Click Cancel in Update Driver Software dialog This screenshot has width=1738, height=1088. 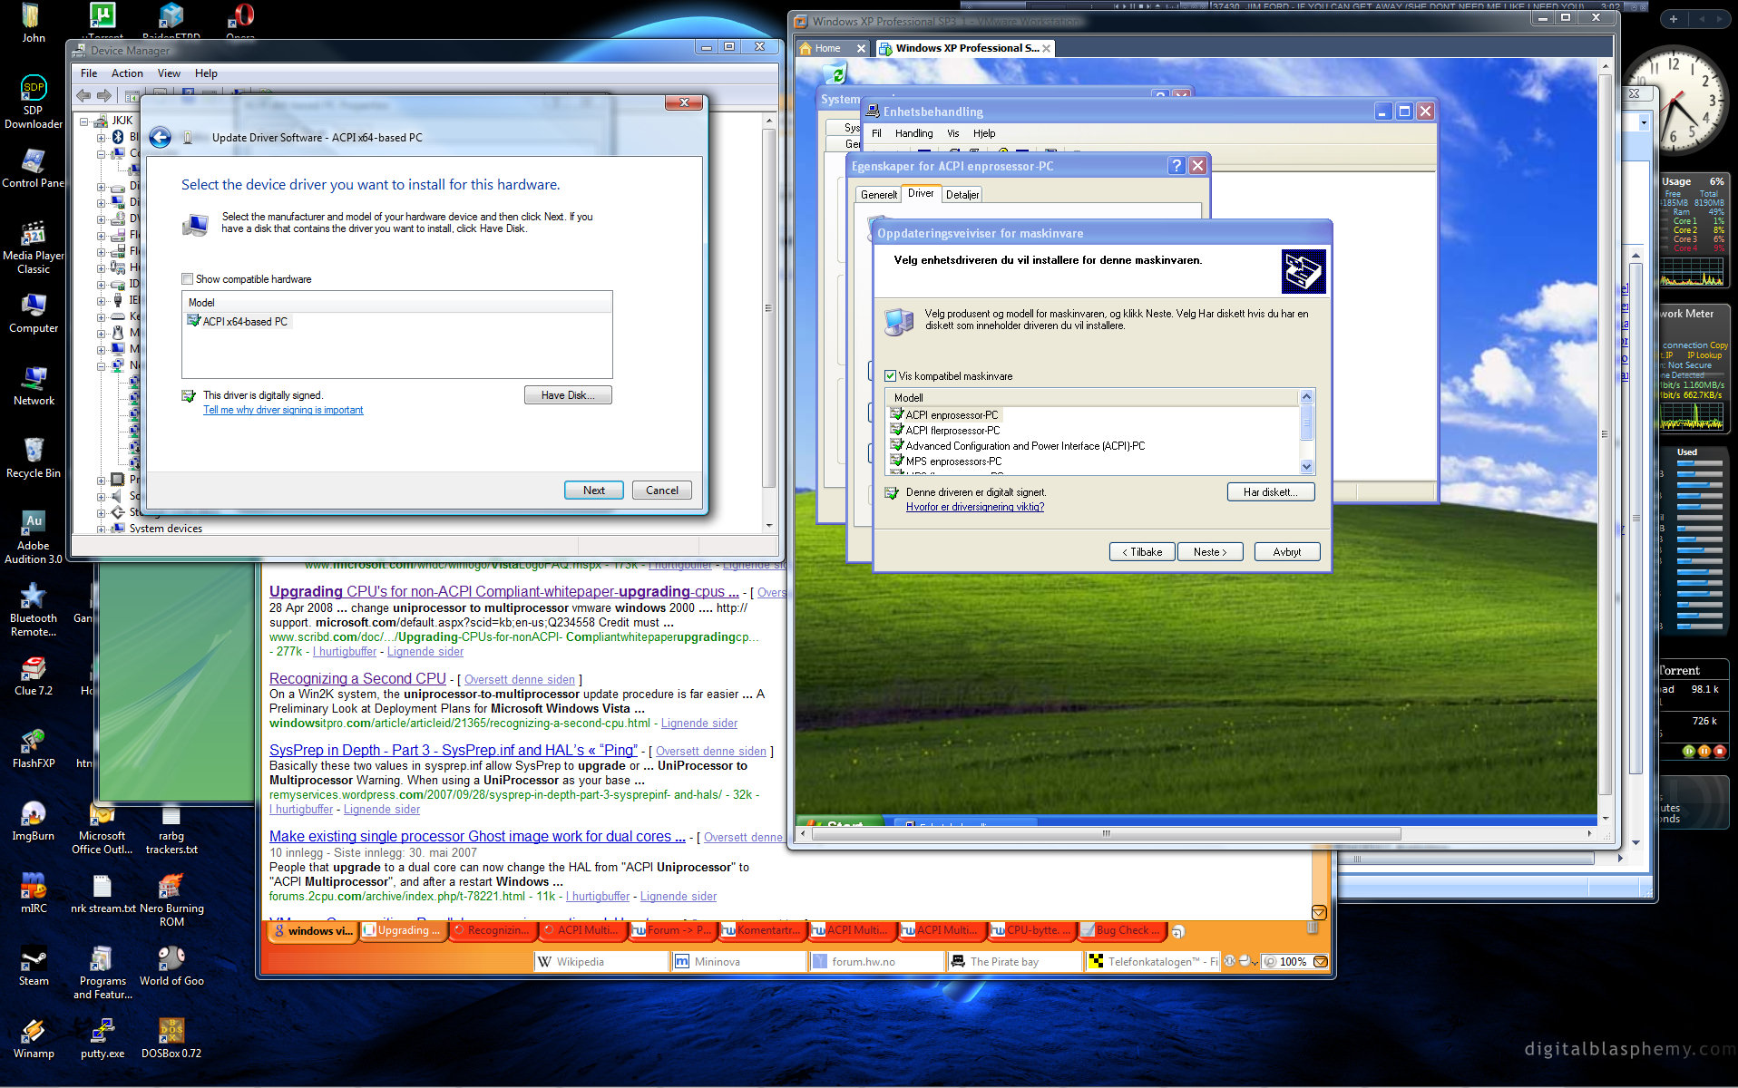coord(662,491)
